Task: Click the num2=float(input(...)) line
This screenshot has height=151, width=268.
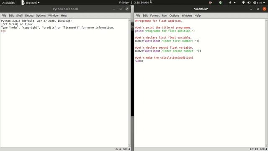Action: pyautogui.click(x=168, y=51)
